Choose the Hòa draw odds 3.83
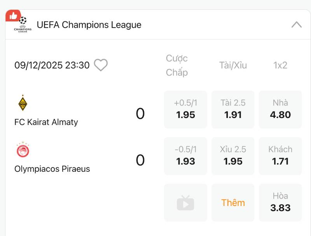311x236 pixels. (280, 203)
